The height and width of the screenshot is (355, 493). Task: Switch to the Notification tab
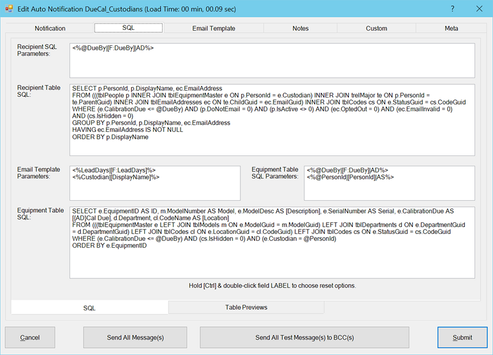pos(50,28)
